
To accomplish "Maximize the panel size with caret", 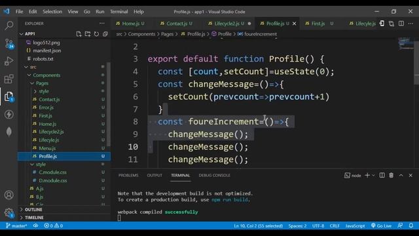I will click(401, 175).
